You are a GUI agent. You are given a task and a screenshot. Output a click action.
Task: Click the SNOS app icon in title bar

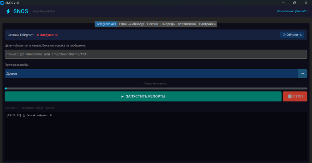(x=2, y=3)
